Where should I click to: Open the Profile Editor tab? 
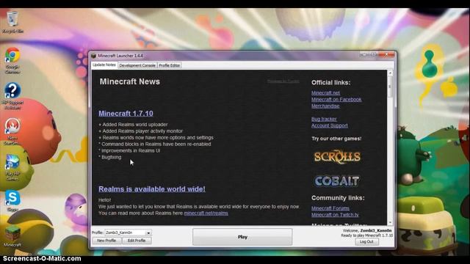click(x=169, y=65)
